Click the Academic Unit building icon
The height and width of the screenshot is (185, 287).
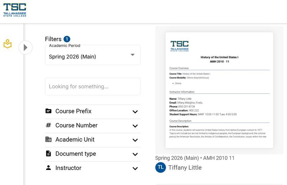[48, 139]
